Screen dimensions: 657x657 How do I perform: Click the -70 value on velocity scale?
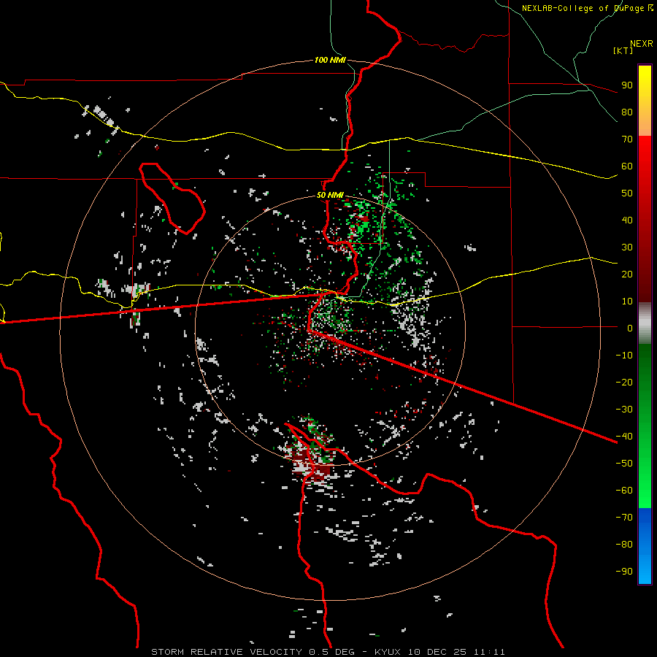pyautogui.click(x=624, y=518)
